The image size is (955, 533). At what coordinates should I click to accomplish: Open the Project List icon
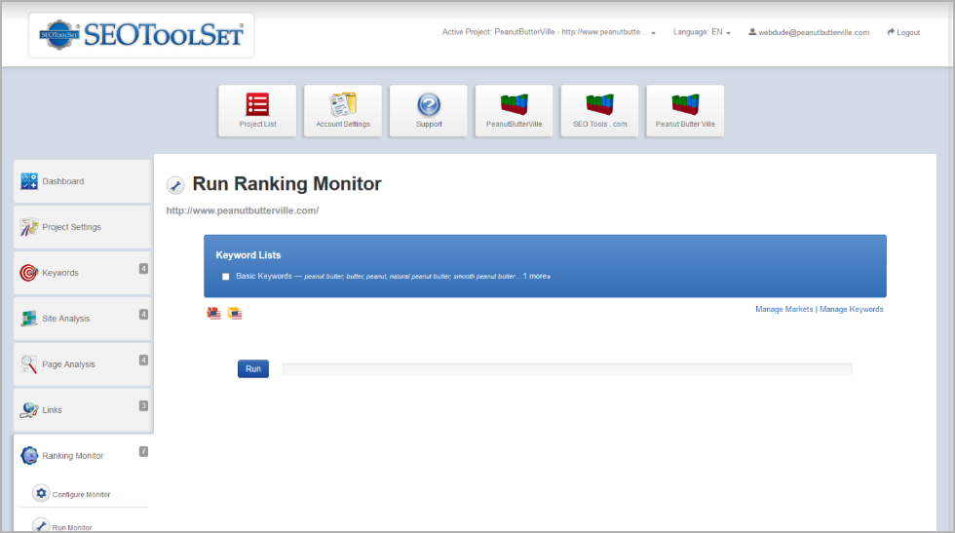(x=257, y=104)
